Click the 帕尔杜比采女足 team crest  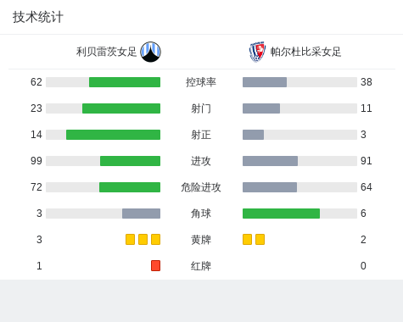tap(257, 52)
